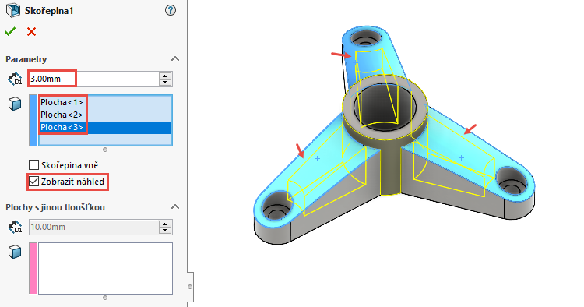Uncheck Zobrazit náhled preview

tap(34, 182)
